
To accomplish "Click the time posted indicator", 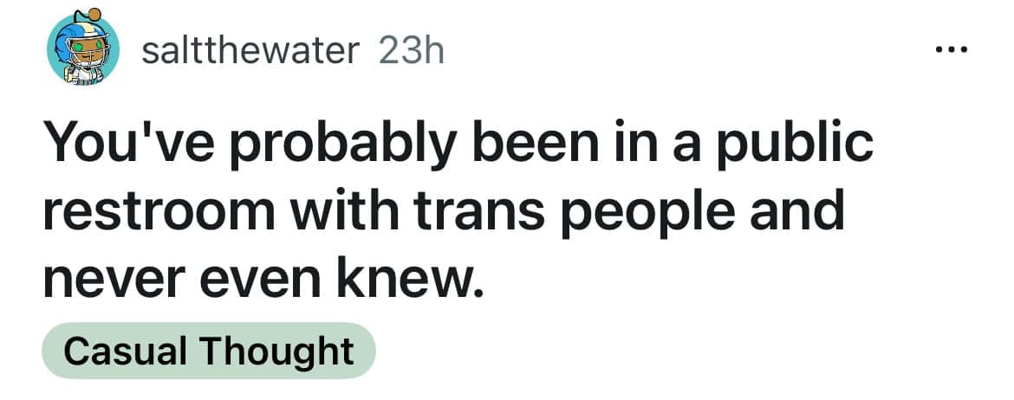I will (x=412, y=52).
